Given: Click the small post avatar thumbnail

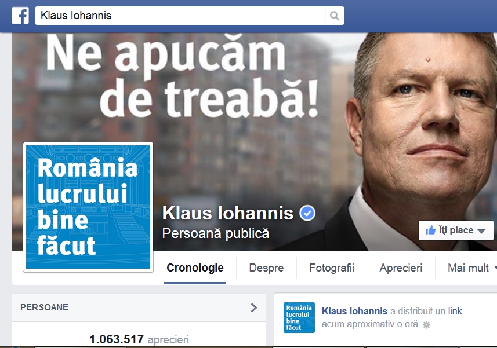Looking at the screenshot, I should [x=299, y=317].
